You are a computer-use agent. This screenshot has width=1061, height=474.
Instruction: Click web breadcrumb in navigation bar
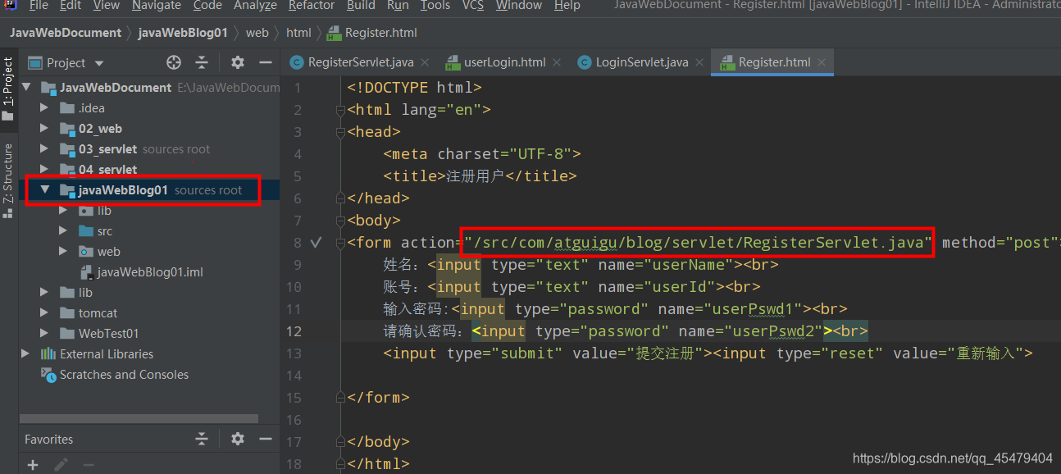(257, 33)
